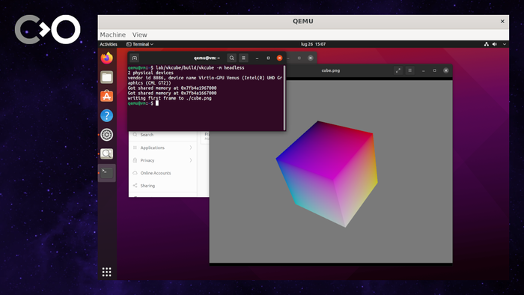Expand the Applications settings entry

[x=162, y=147]
